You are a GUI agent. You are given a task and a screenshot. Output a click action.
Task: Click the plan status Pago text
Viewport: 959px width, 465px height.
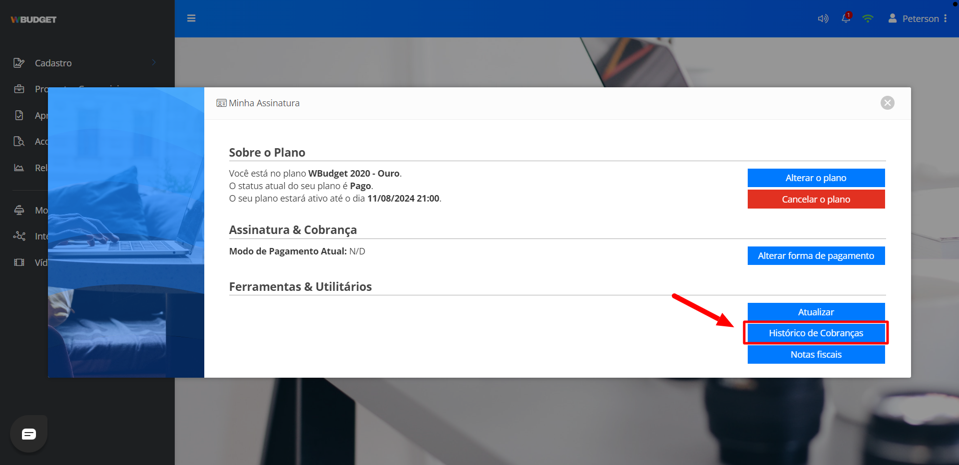[361, 186]
